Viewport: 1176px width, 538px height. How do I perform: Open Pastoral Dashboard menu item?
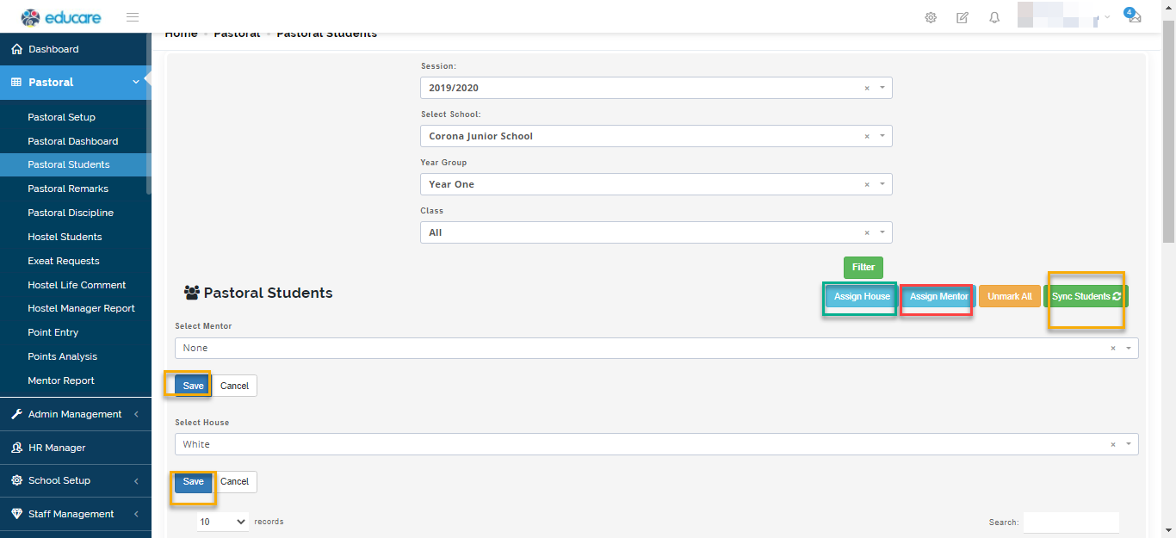click(72, 141)
